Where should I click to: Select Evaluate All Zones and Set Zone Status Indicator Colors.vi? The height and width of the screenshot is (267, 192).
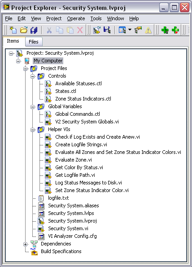tap(118, 152)
